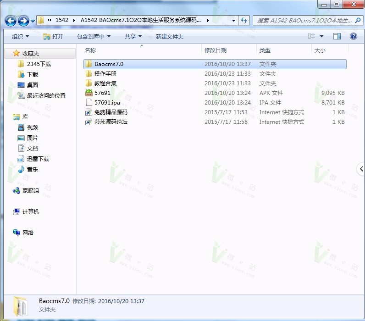This screenshot has height=321, width=365.
Task: Click the 免费精品源码 file name
Action: click(x=111, y=112)
